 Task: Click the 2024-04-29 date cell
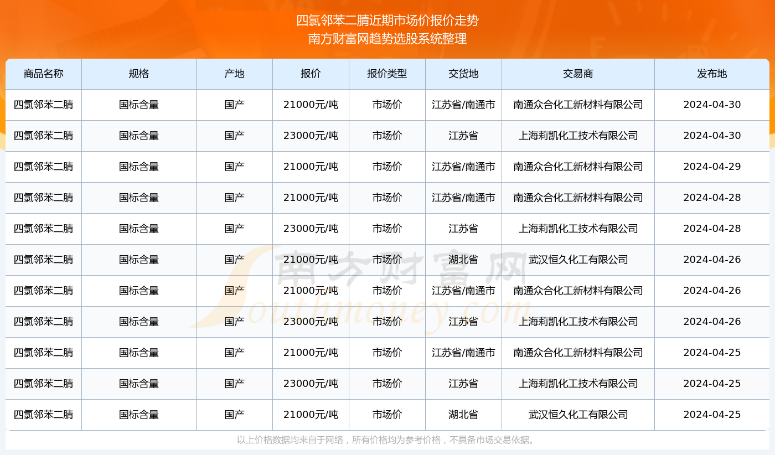[712, 167]
